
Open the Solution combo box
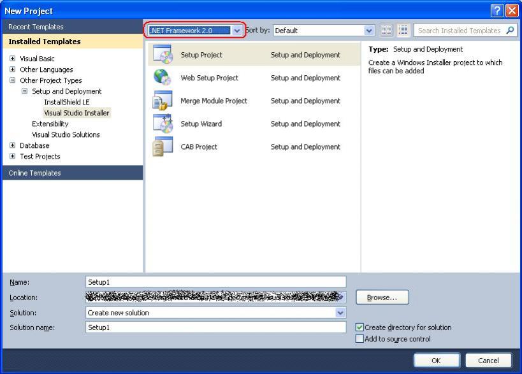(x=215, y=312)
